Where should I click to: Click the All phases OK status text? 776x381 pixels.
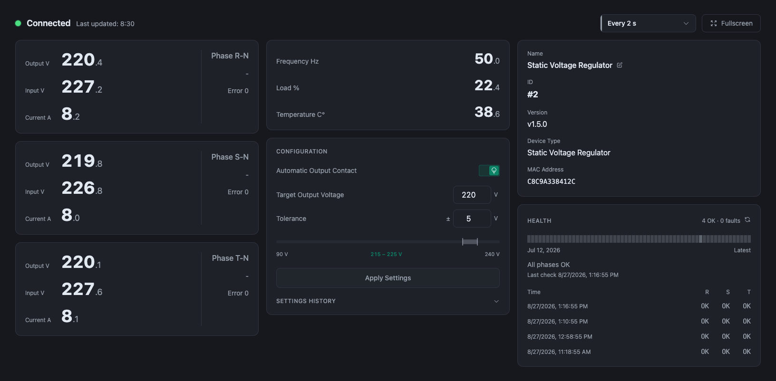coord(548,265)
